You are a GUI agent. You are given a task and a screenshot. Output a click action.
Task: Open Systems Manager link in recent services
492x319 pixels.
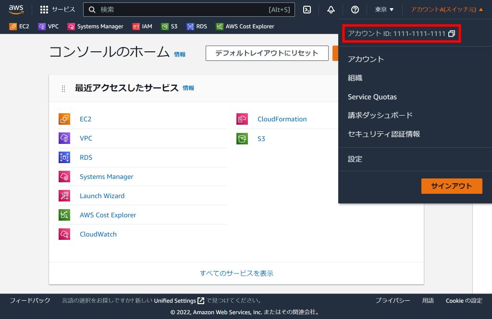[106, 177]
